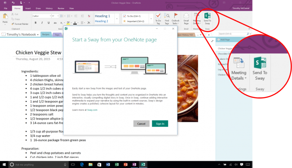This screenshot has height=168, width=292.
Task: Select the Format Painter tool
Action: (20, 24)
